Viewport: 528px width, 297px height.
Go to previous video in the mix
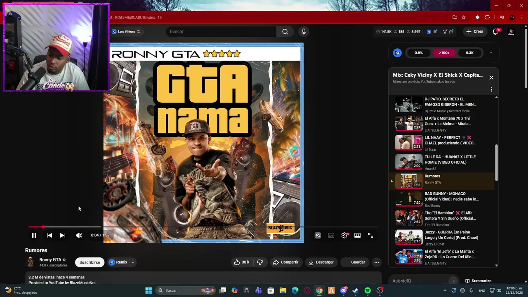pyautogui.click(x=49, y=235)
